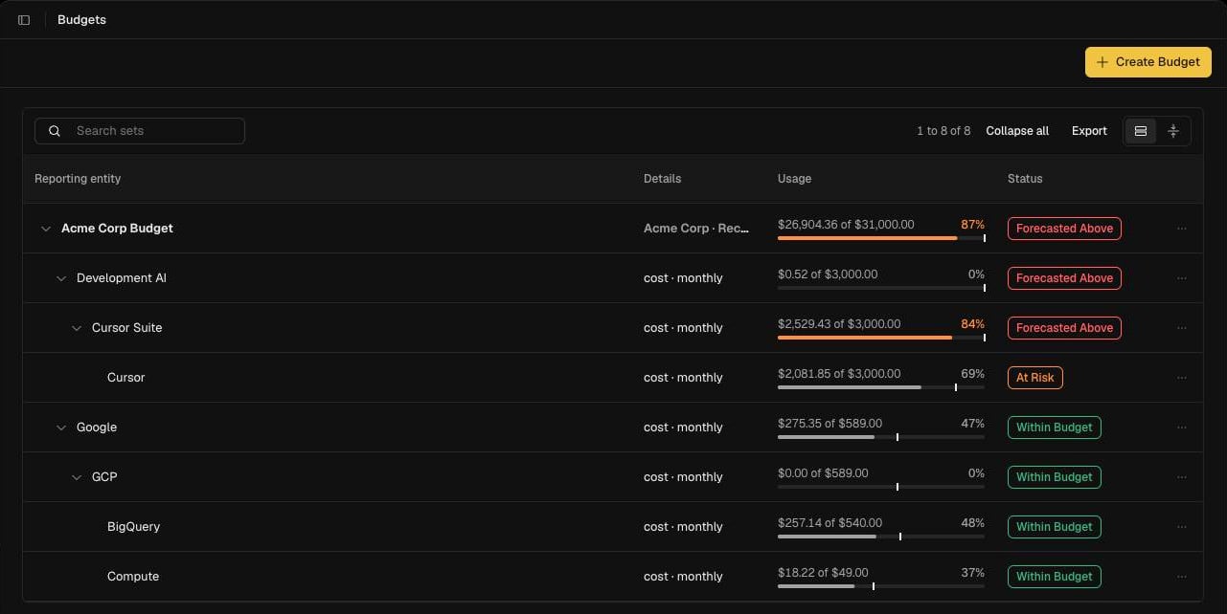Open the more menu for the Google row
The width and height of the screenshot is (1227, 614).
click(1181, 428)
